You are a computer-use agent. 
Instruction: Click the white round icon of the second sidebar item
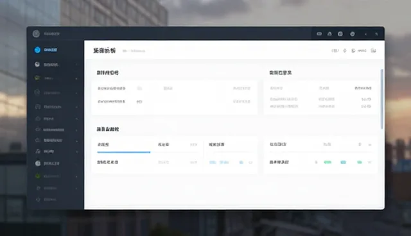[x=37, y=64]
